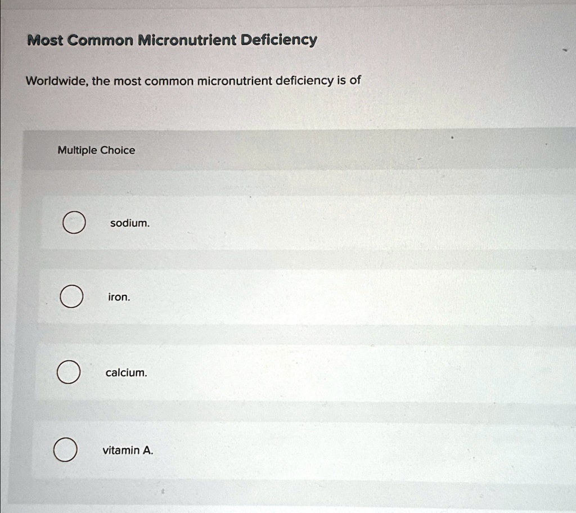576x513 pixels.
Task: Click the sodium answer label
Action: pos(129,223)
